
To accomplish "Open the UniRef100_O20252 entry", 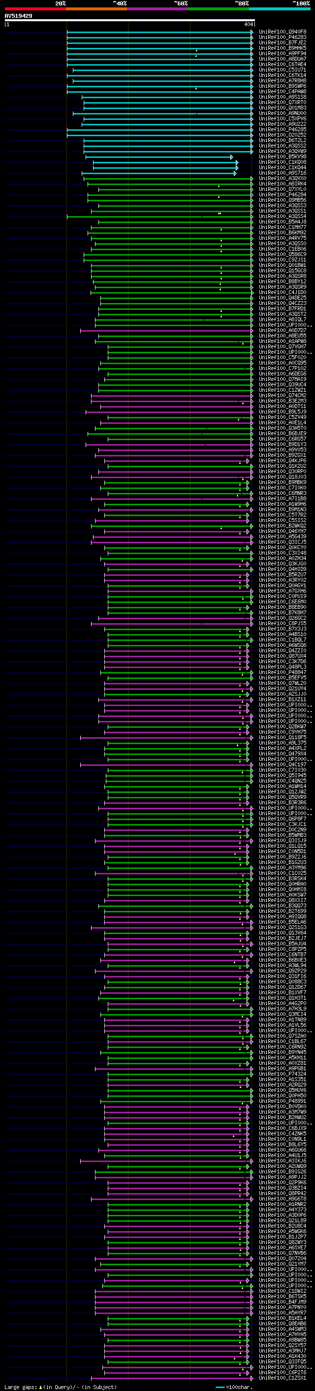I will pos(283,135).
